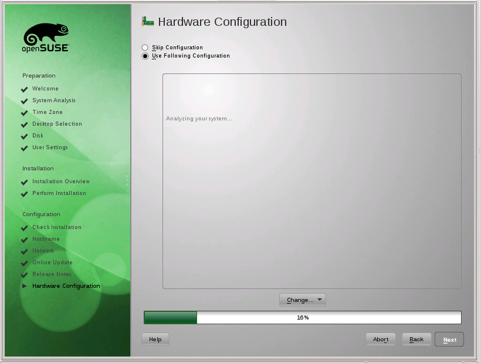This screenshot has height=363, width=481.
Task: Click checkmark beside Disk step
Action: [24, 136]
